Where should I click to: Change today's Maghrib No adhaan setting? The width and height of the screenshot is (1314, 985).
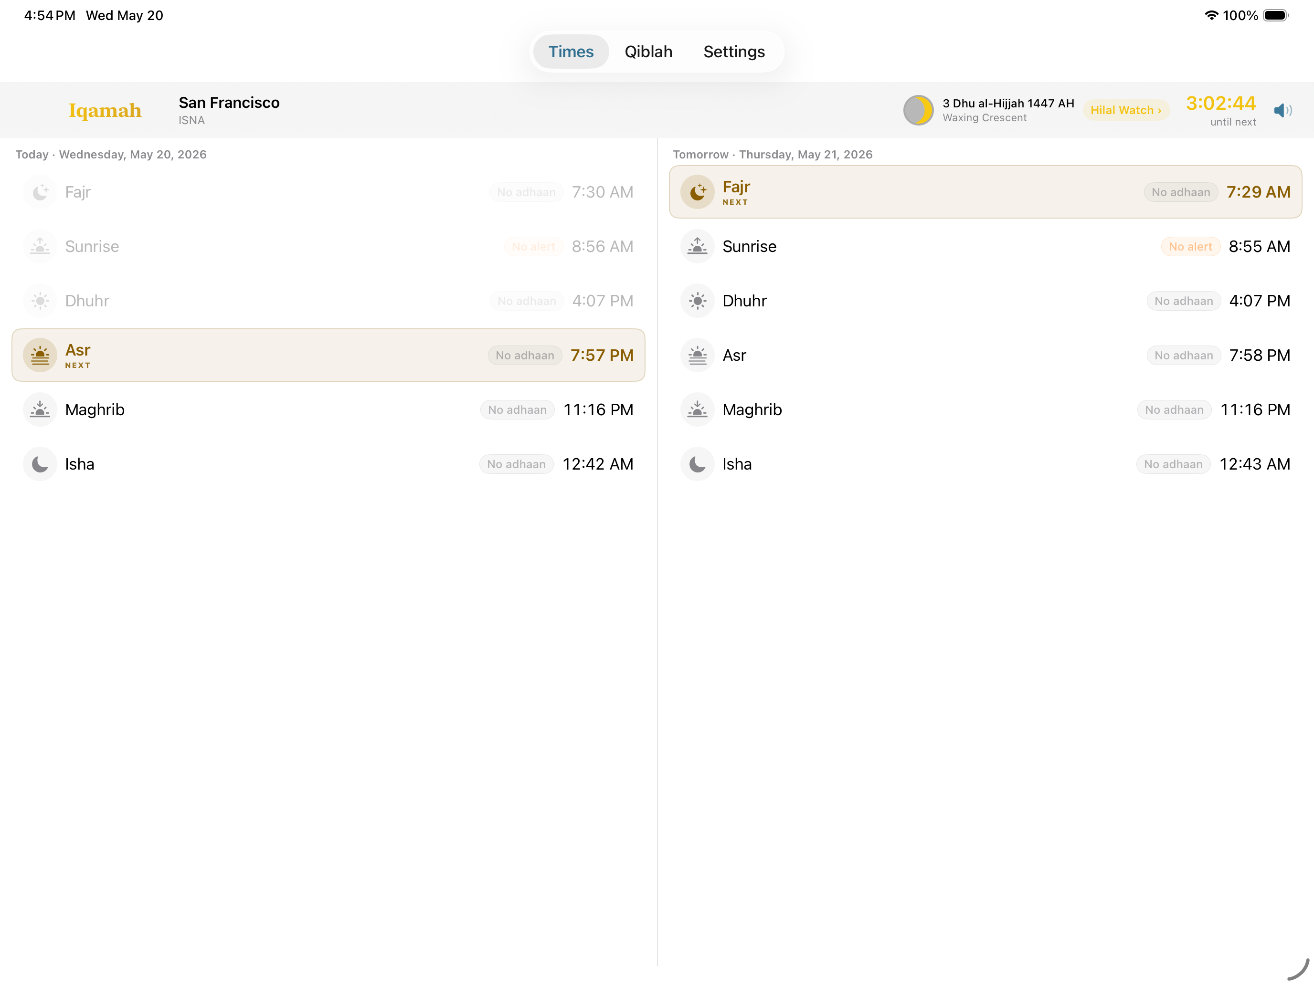(x=518, y=409)
